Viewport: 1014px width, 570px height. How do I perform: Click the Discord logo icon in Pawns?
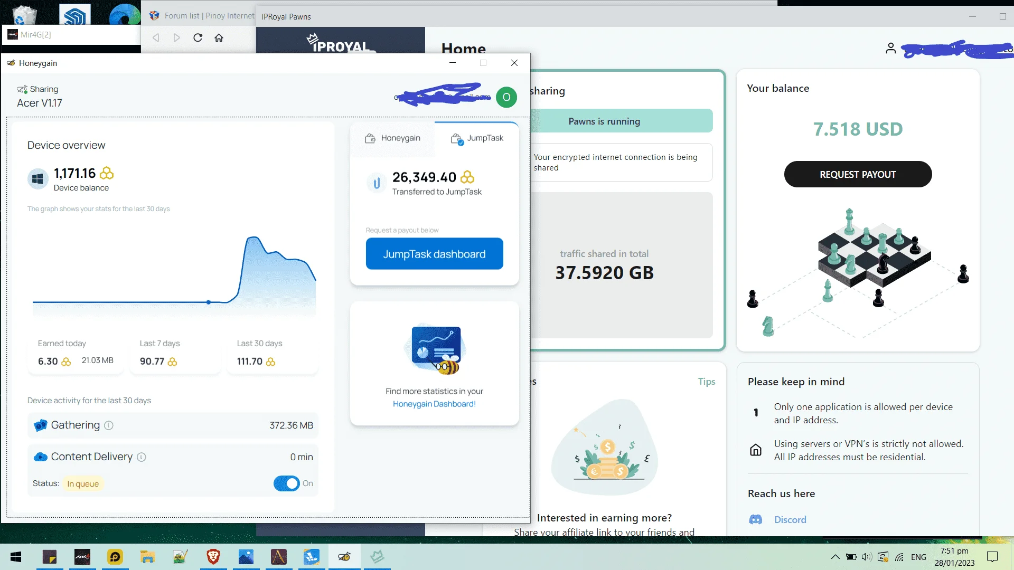[756, 520]
